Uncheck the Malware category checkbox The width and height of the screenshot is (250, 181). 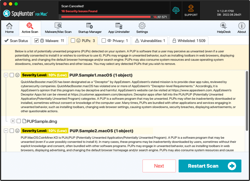36,41
